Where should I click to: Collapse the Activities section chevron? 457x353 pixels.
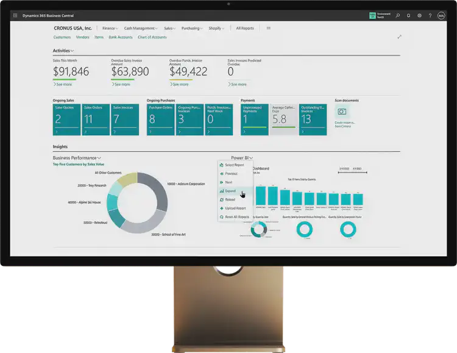pyautogui.click(x=73, y=51)
